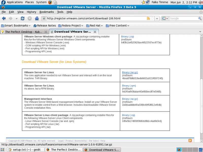Click the Falko Timme user name
The image size is (203, 152).
coord(160,2)
